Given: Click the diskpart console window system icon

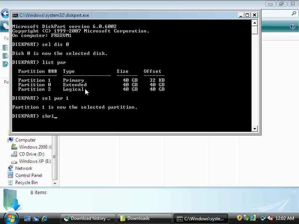Looking at the screenshot, I should (x=15, y=15).
